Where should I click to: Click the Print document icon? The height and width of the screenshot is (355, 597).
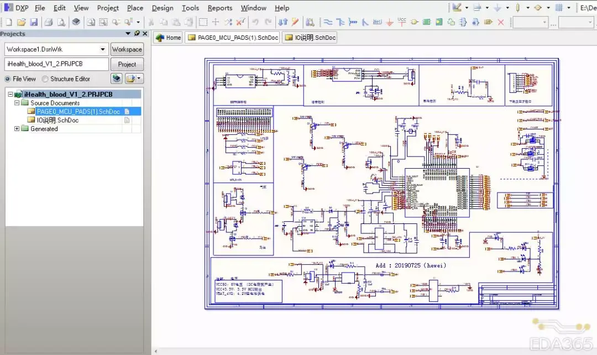[49, 22]
